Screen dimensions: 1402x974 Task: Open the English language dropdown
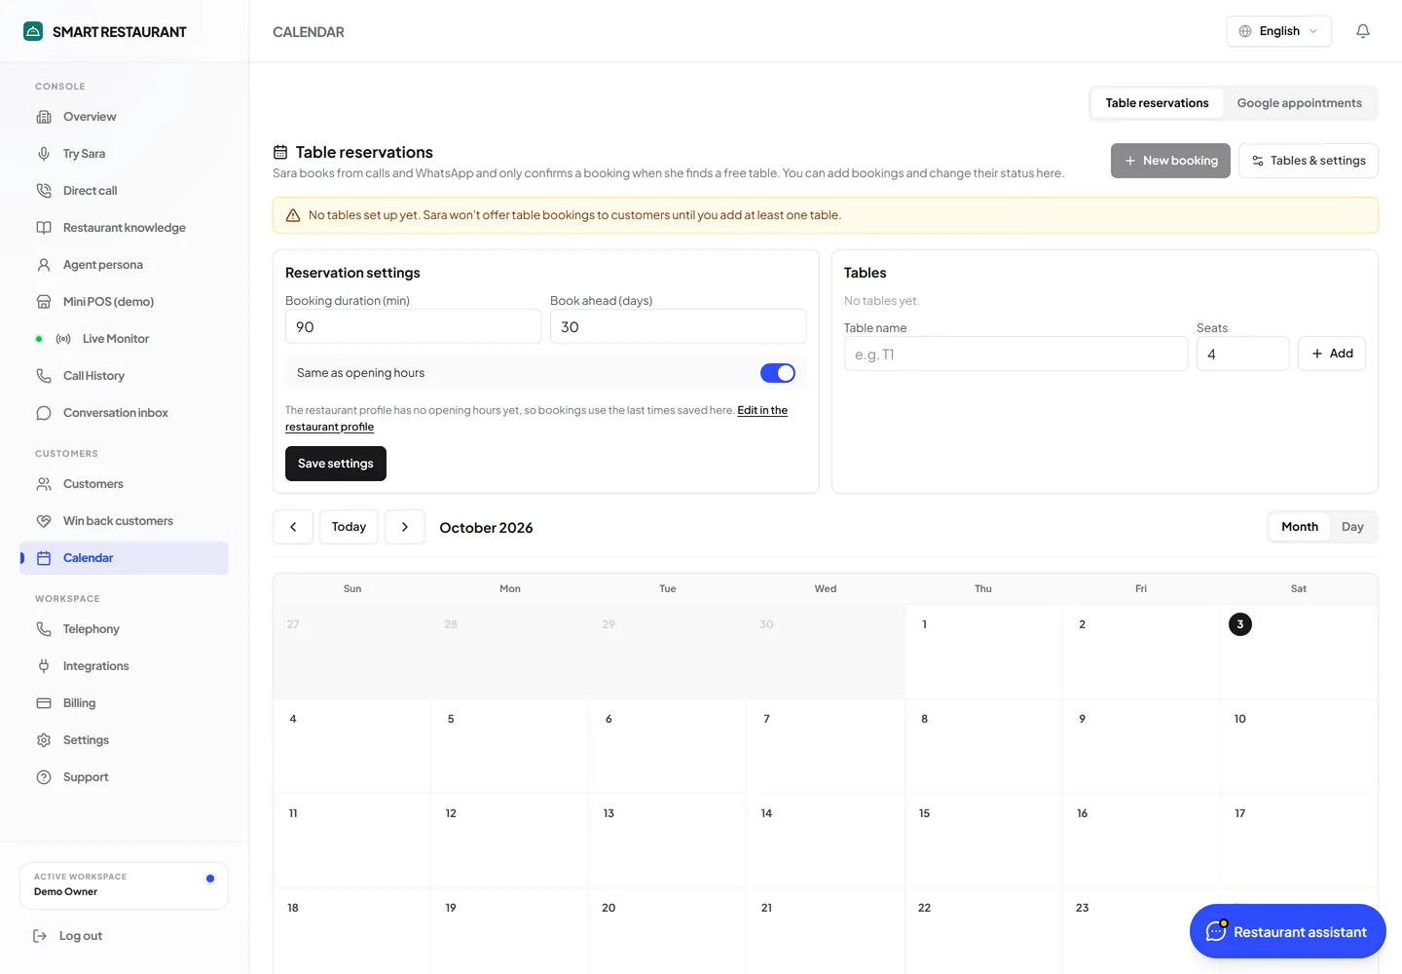tap(1278, 31)
